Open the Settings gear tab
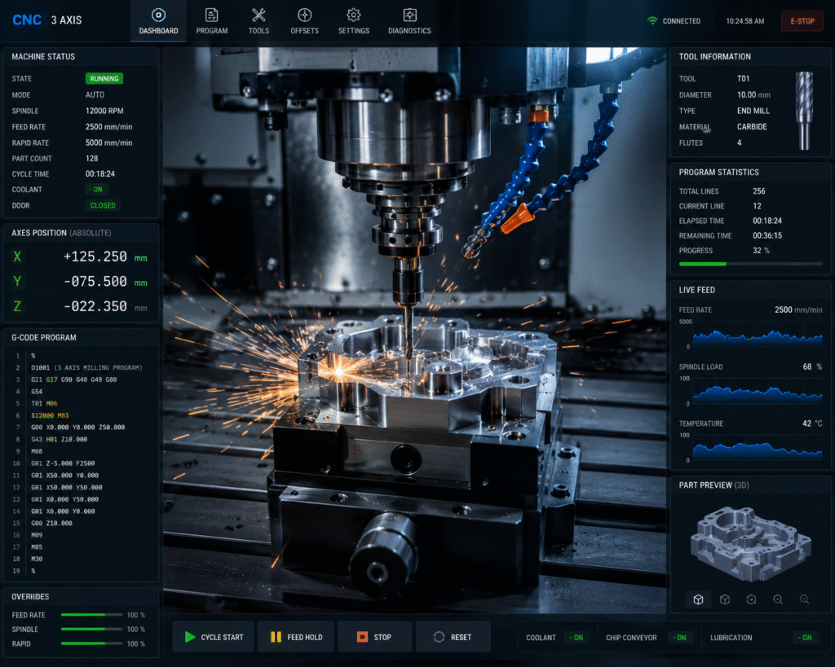This screenshot has width=835, height=667. pos(354,21)
